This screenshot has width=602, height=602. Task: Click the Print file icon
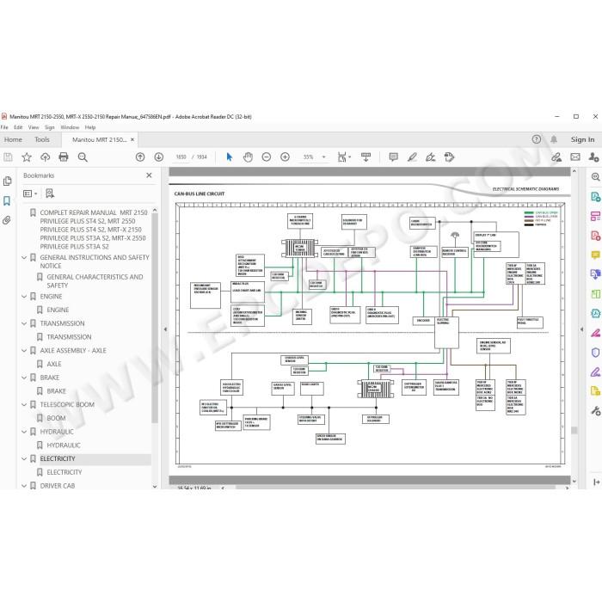(x=64, y=157)
